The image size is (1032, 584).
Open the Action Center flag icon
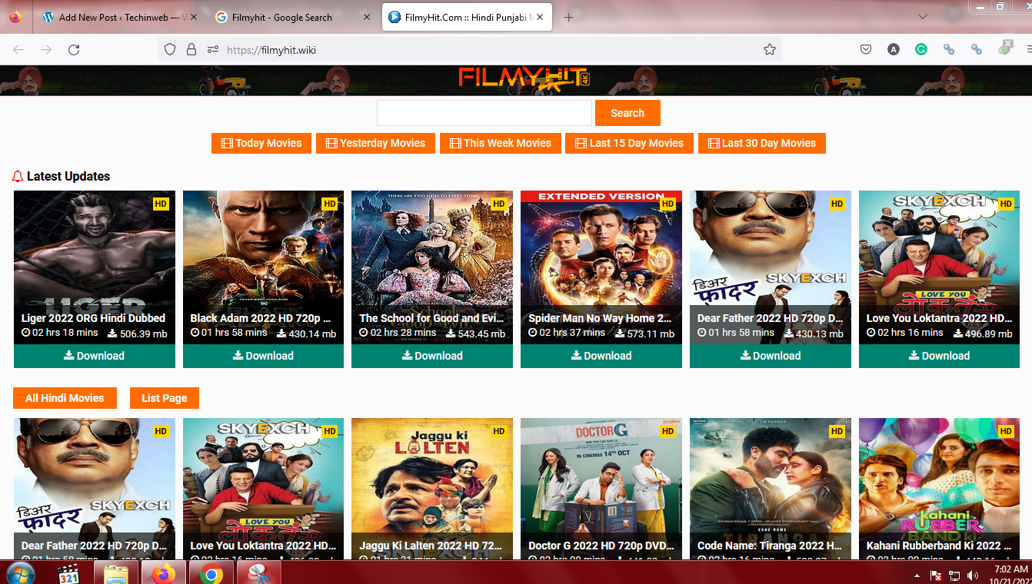pyautogui.click(x=936, y=576)
